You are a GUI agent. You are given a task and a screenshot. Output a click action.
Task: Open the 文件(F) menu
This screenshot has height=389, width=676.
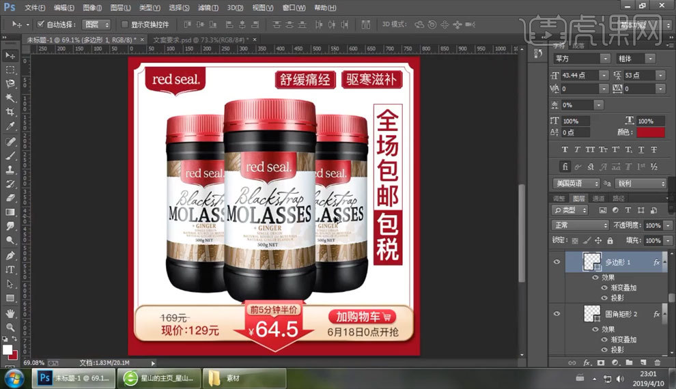[35, 8]
